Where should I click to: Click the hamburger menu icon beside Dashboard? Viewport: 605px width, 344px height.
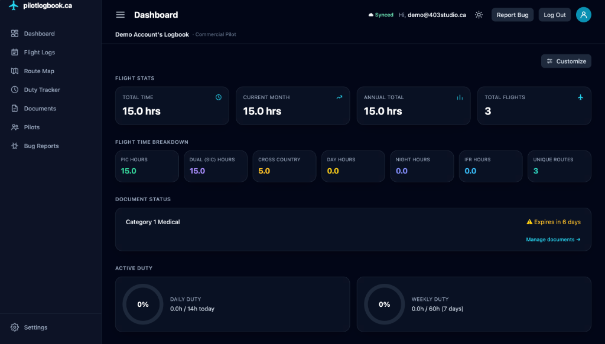121,15
